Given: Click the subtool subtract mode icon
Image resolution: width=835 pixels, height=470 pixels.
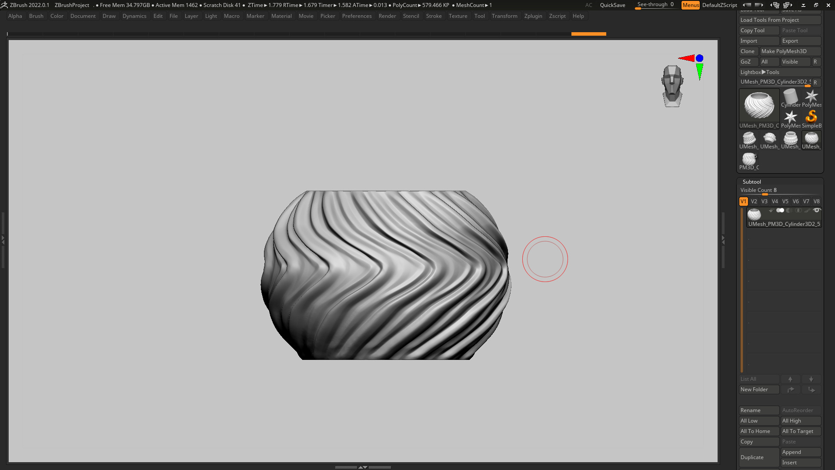Looking at the screenshot, I should (x=789, y=211).
